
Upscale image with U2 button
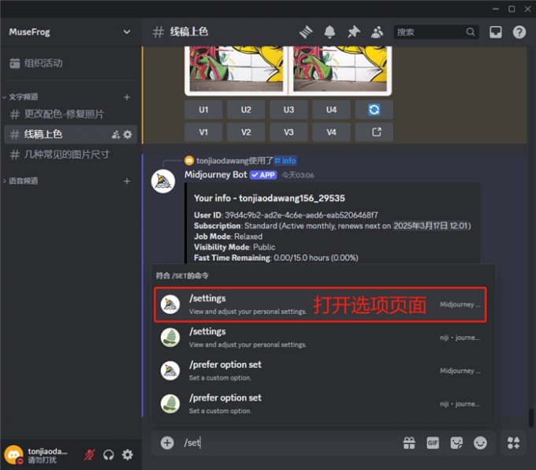point(246,110)
